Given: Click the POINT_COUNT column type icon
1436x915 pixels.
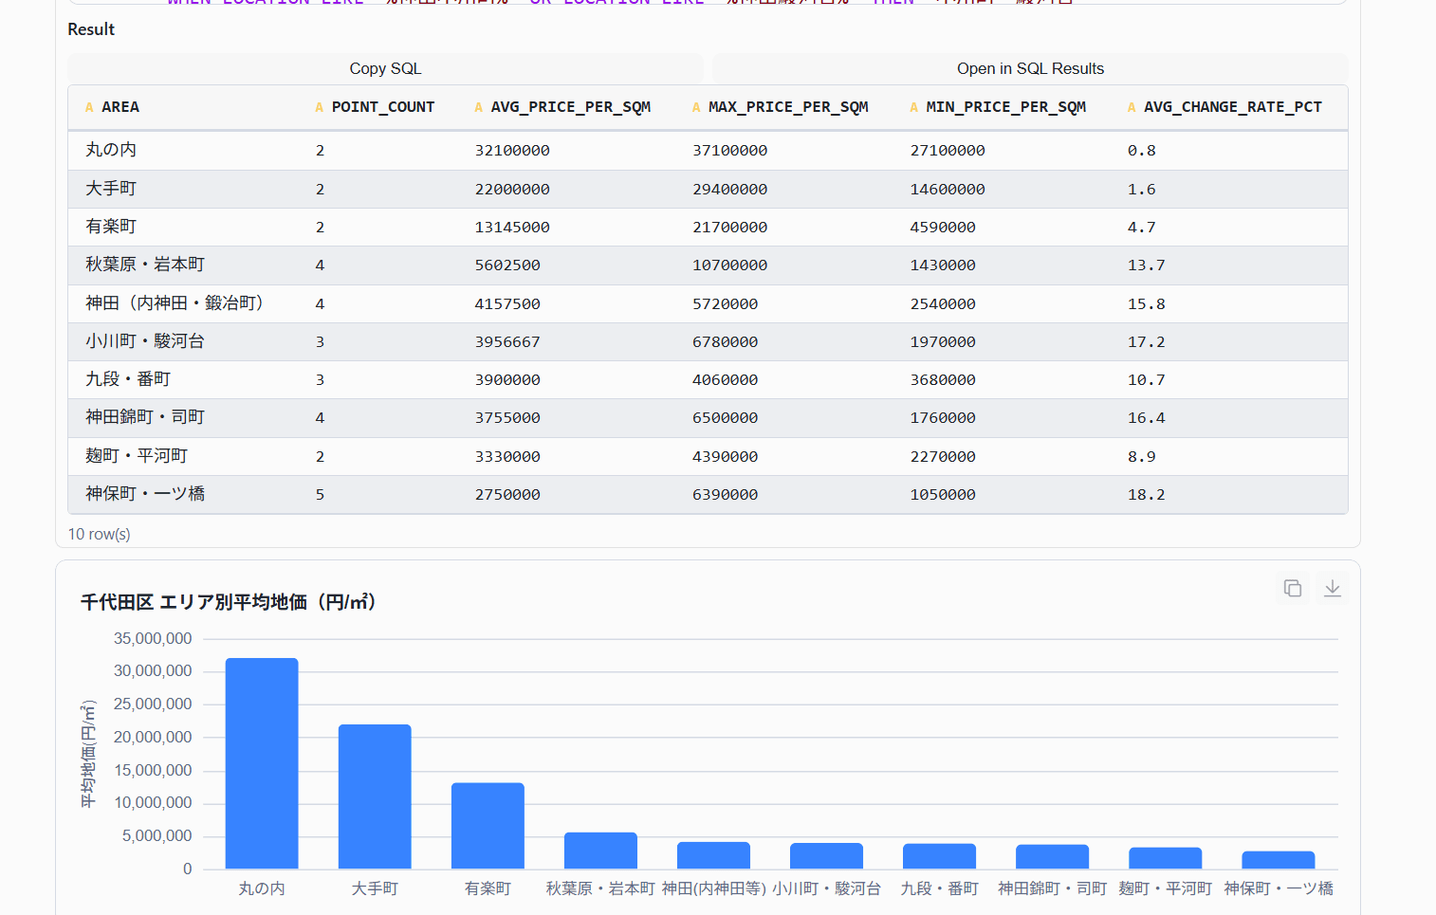Looking at the screenshot, I should 320,108.
